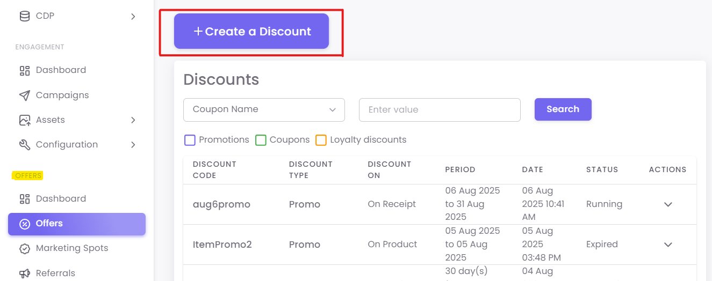The width and height of the screenshot is (712, 281).
Task: Click the Configuration wrench icon
Action: [25, 145]
